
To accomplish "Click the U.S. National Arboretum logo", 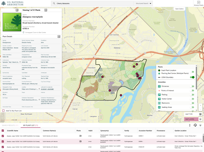I will [x=12, y=3].
